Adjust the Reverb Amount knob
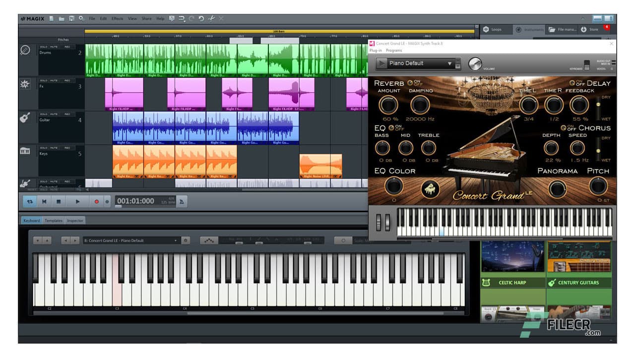Screen dimensions: 635x357 (x=389, y=105)
